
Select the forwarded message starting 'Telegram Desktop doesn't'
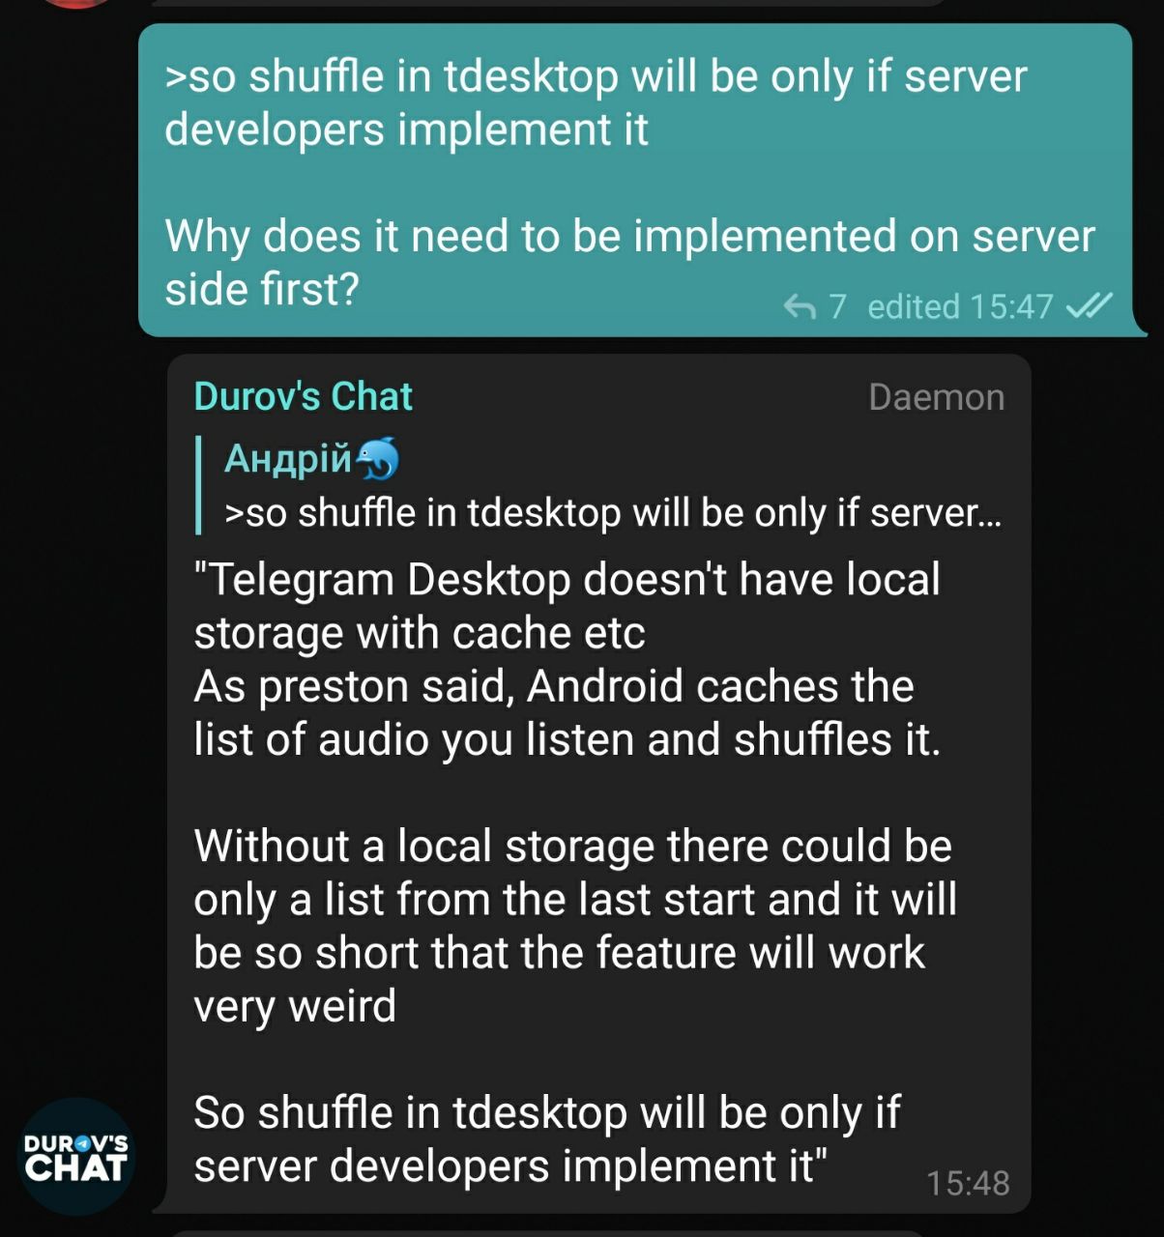[x=599, y=784]
